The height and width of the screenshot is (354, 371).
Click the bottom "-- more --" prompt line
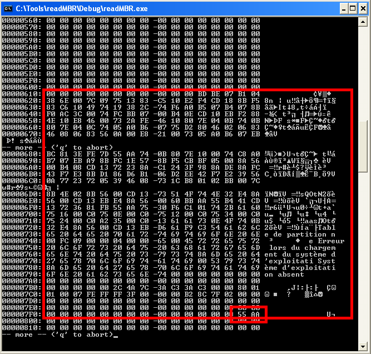[x=56, y=335]
